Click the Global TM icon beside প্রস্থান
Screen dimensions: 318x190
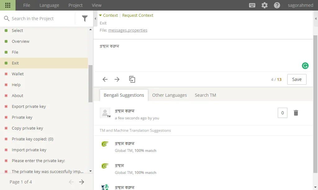point(105,166)
